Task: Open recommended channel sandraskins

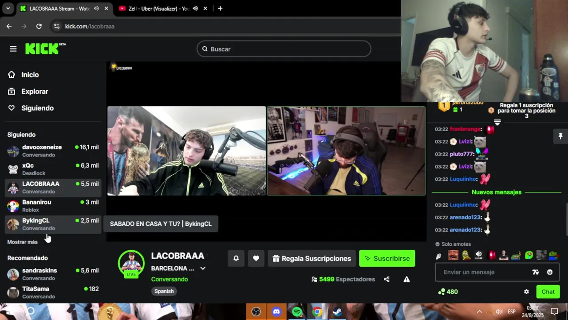Action: (x=53, y=274)
